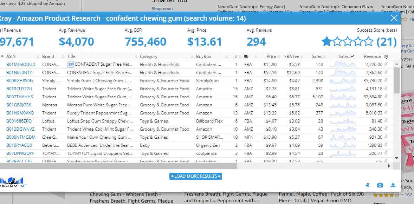Image resolution: width=414 pixels, height=204 pixels.
Task: Click the Mentos Pure White title cell
Action: [99, 105]
